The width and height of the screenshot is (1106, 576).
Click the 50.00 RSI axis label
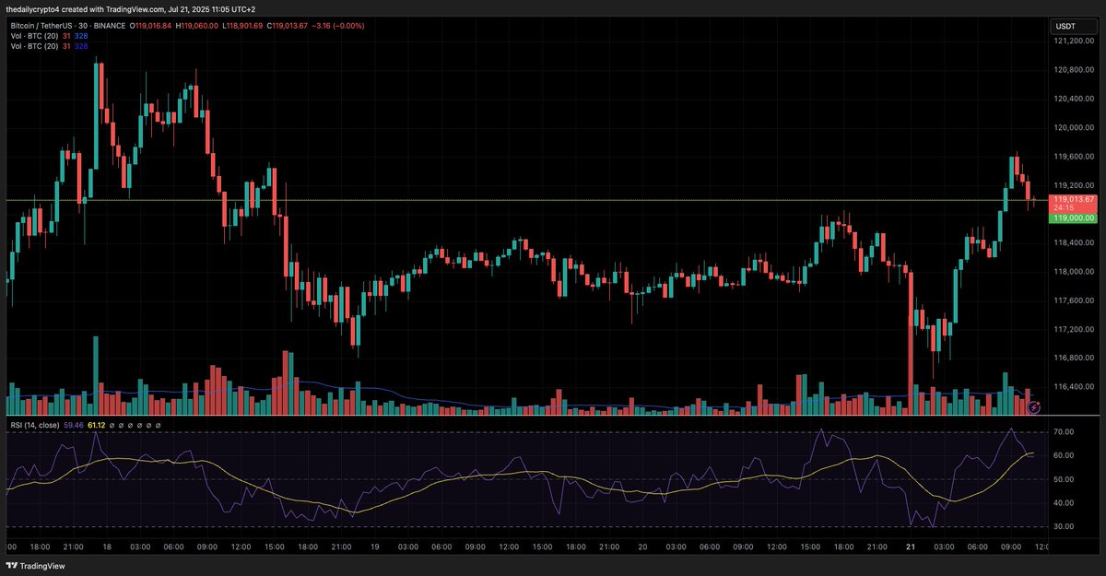(1065, 479)
